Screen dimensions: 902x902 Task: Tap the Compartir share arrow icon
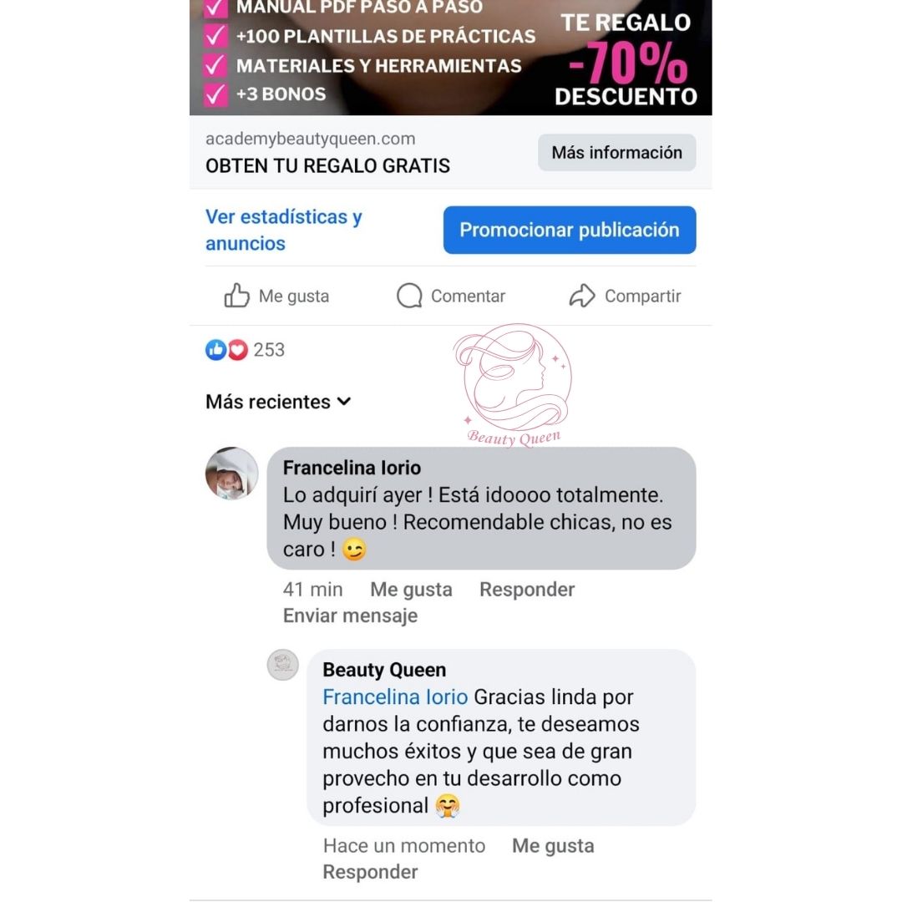tap(581, 296)
